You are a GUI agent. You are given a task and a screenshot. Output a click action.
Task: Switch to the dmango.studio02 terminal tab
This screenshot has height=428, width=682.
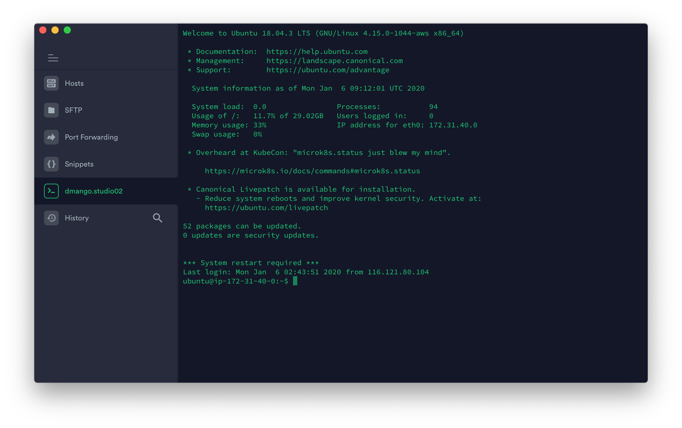click(94, 191)
